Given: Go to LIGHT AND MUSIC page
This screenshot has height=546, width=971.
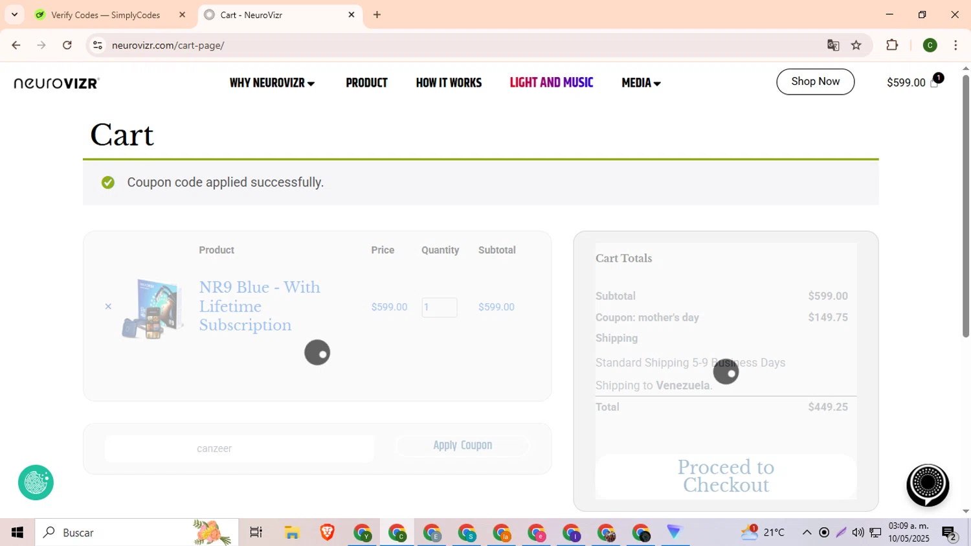Looking at the screenshot, I should [552, 82].
